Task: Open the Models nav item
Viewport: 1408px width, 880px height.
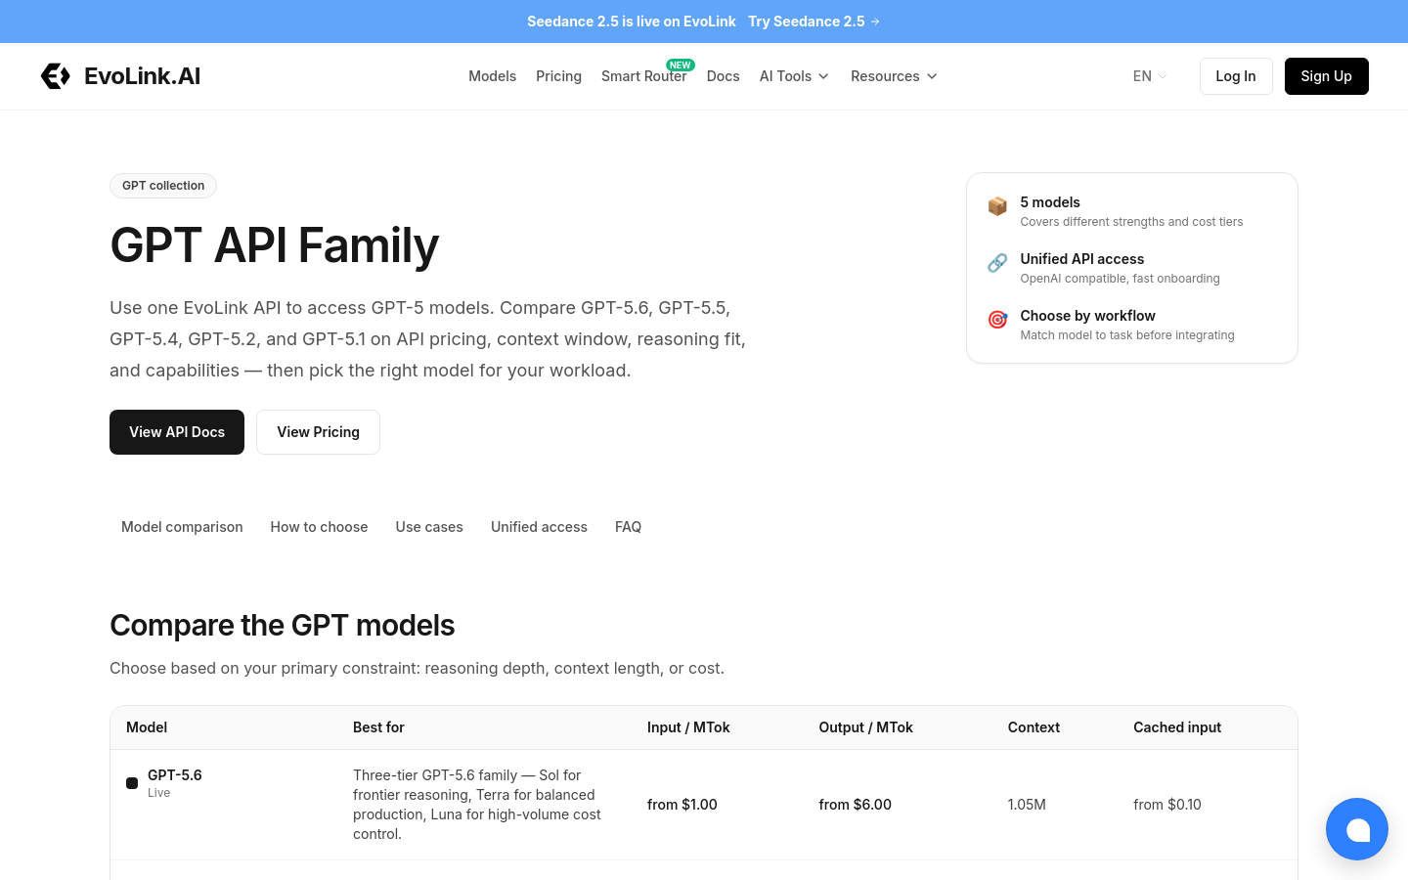Action: pyautogui.click(x=492, y=76)
